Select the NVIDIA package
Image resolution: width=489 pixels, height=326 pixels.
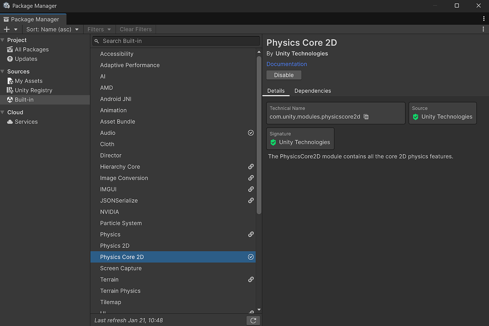click(x=173, y=212)
